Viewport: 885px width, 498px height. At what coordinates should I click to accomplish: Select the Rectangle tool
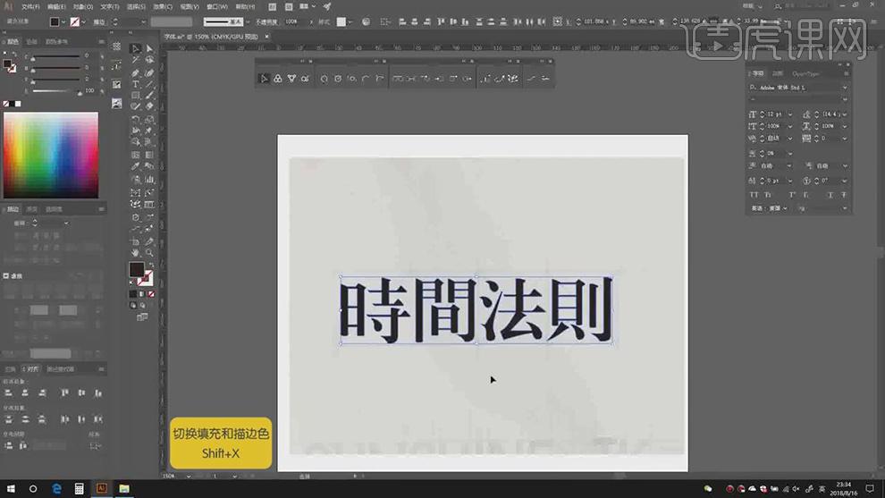click(136, 96)
